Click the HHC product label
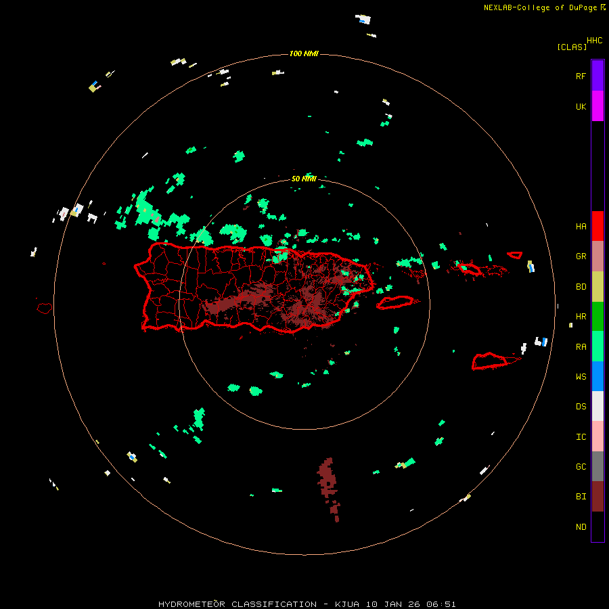This screenshot has width=609, height=609. pyautogui.click(x=595, y=41)
